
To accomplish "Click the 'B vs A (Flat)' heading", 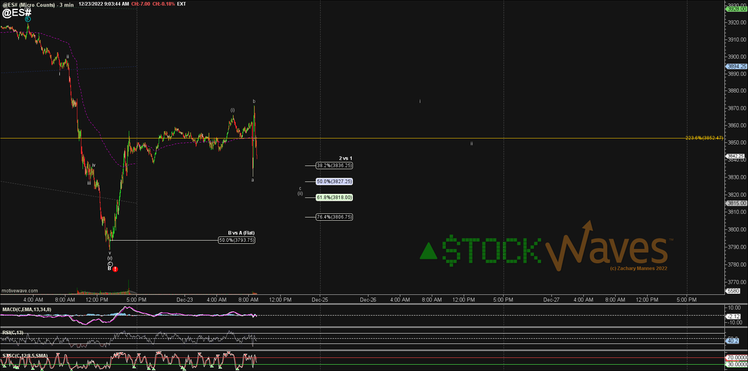I will (241, 233).
